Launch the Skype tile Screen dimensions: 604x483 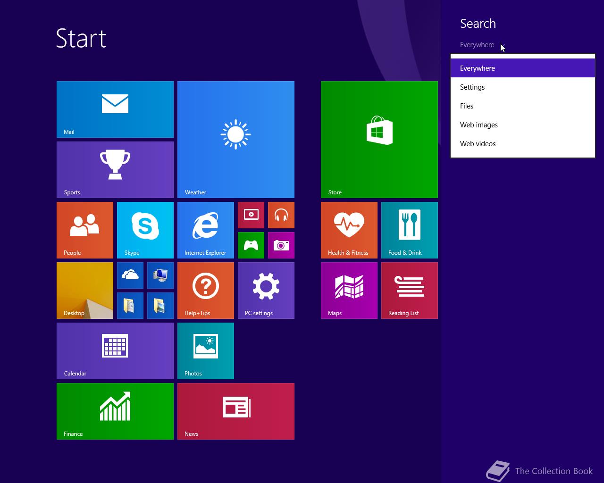tap(145, 230)
